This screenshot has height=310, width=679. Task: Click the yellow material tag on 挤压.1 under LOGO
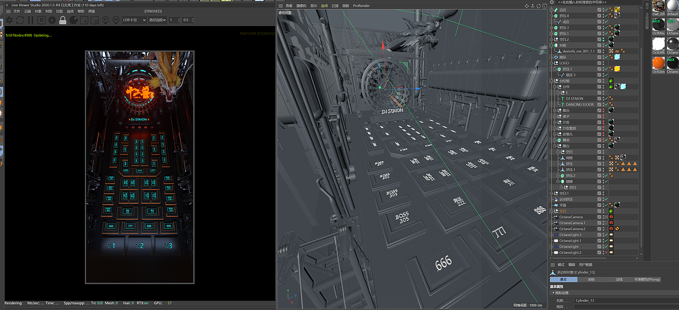click(617, 69)
